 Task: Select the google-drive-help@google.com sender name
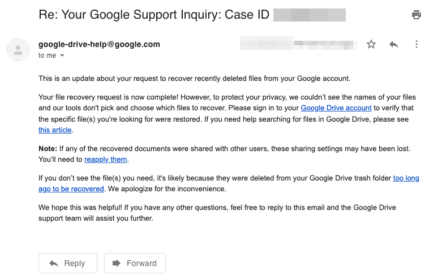(99, 44)
